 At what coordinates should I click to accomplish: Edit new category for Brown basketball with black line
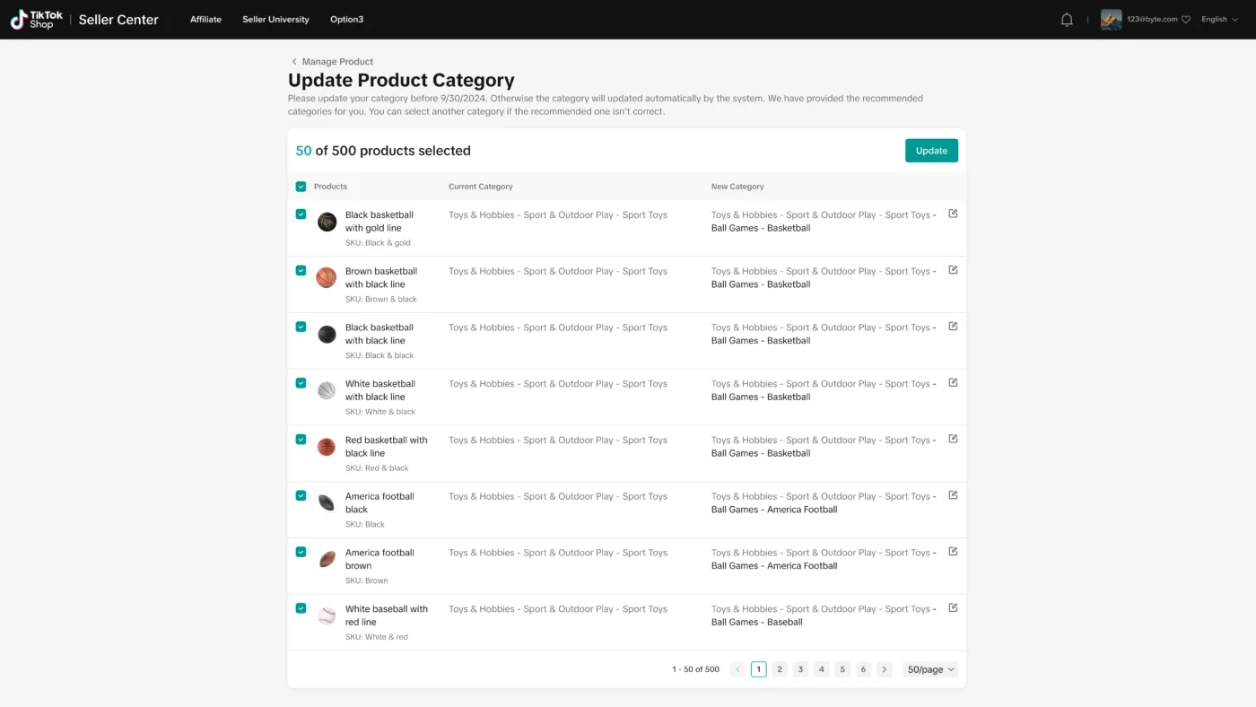(x=953, y=270)
